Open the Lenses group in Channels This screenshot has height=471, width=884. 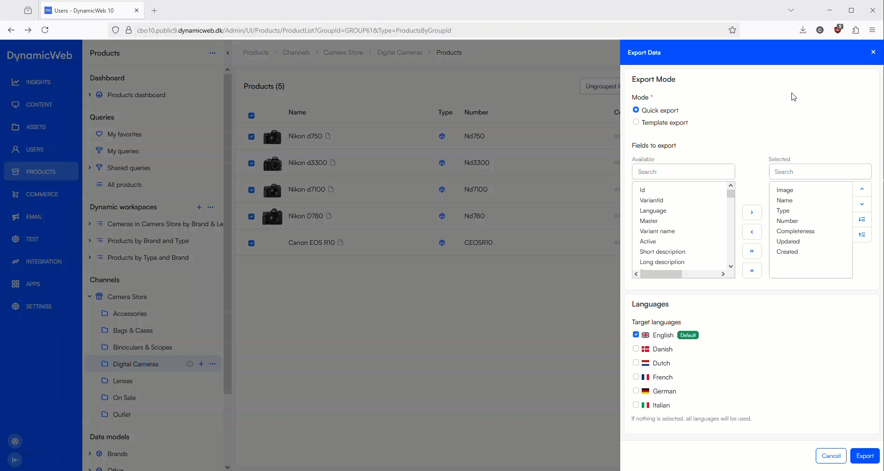click(123, 381)
